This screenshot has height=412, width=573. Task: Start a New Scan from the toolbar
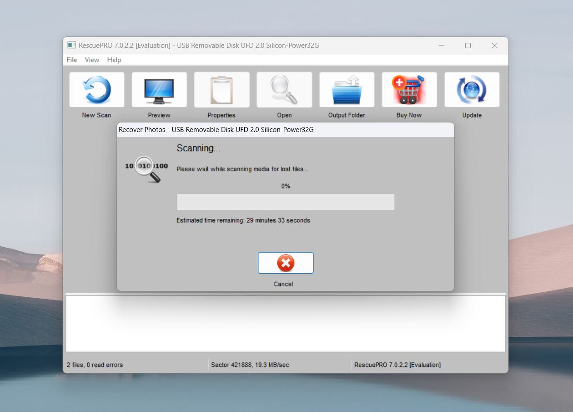[96, 90]
